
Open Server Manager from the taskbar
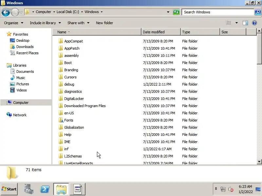coord(29,189)
